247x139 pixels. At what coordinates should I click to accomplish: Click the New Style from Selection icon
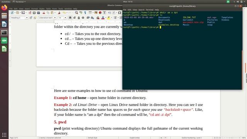point(35,18)
